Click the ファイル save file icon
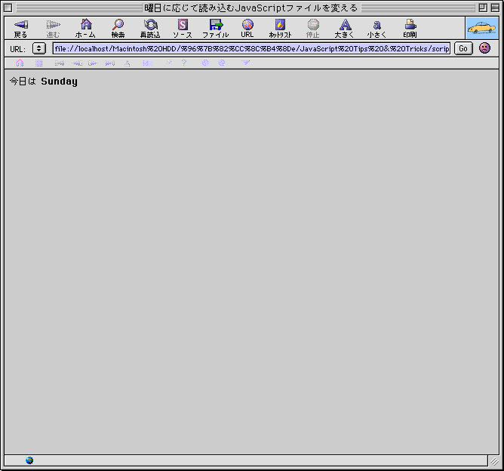The image size is (504, 471). coord(215,29)
